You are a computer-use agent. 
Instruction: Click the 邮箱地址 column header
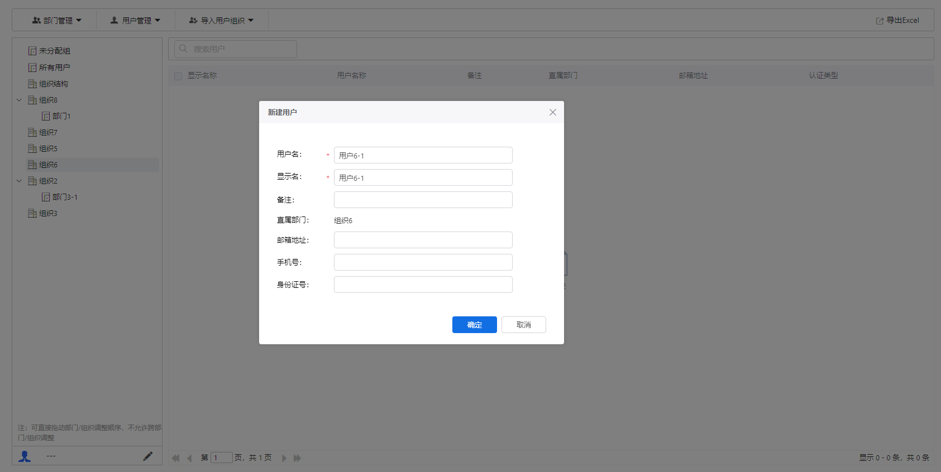[694, 75]
